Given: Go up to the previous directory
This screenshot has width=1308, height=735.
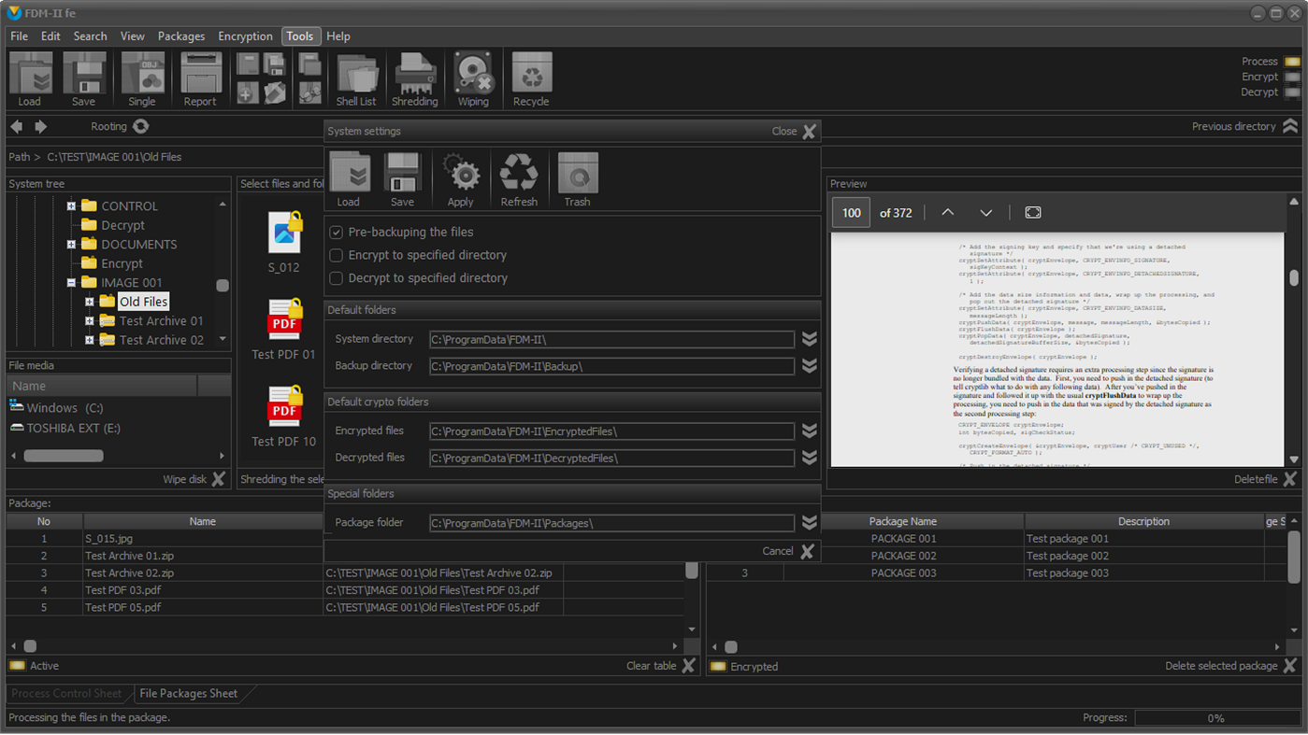Looking at the screenshot, I should click(1290, 126).
